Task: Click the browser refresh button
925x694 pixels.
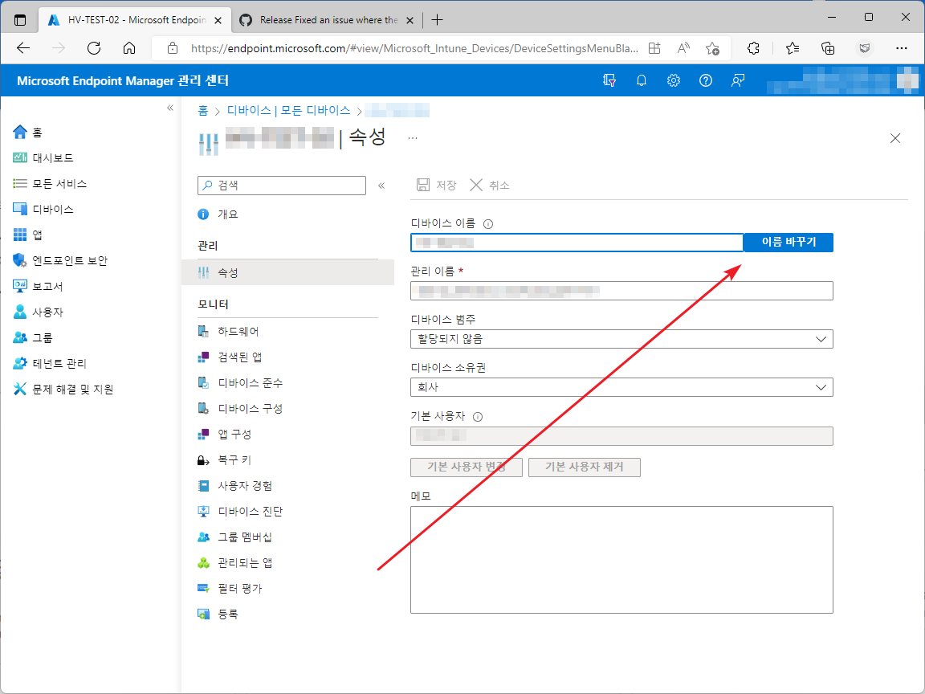Action: coord(94,48)
